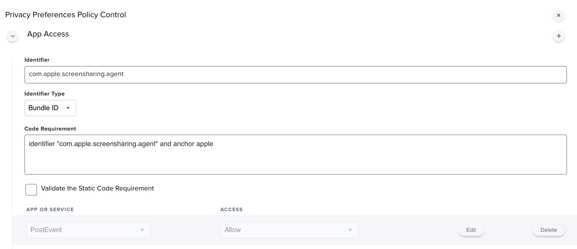Click the APP OR SERVICE column header
Image resolution: width=577 pixels, height=249 pixels.
pyautogui.click(x=50, y=209)
